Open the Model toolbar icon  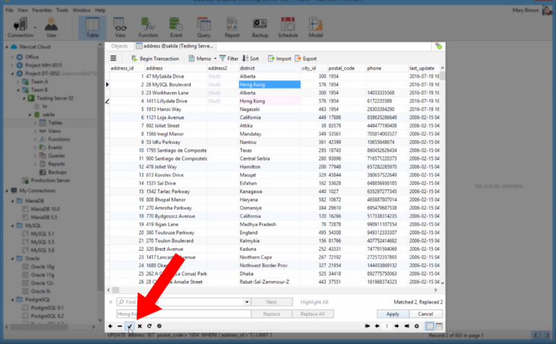coord(316,28)
